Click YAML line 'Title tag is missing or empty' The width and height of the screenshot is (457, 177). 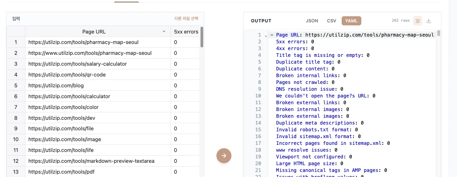pyautogui.click(x=323, y=55)
